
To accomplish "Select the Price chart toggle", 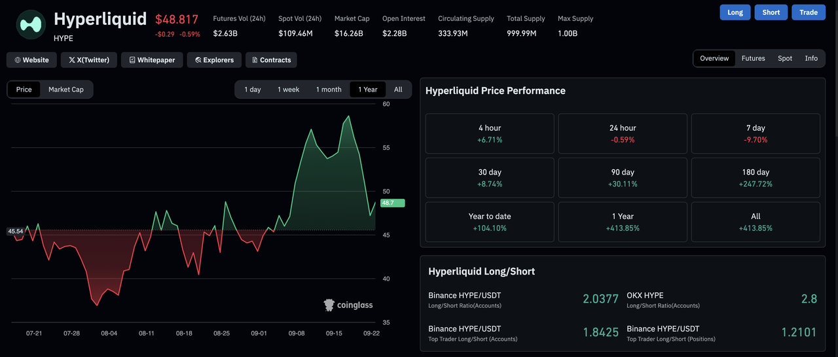I will [24, 90].
